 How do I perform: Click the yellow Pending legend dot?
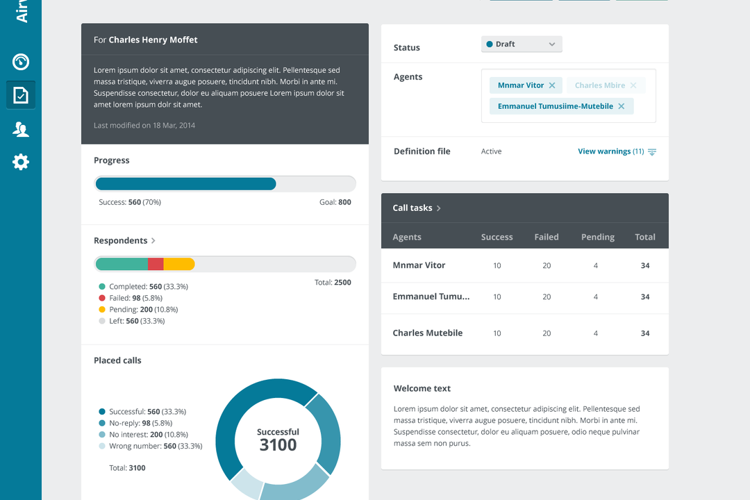102,310
